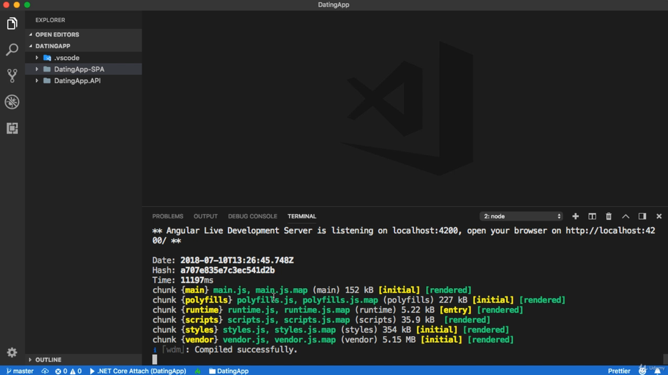
Task: Click '[entry]' tag on the runtime chunk line
Action: click(456, 309)
